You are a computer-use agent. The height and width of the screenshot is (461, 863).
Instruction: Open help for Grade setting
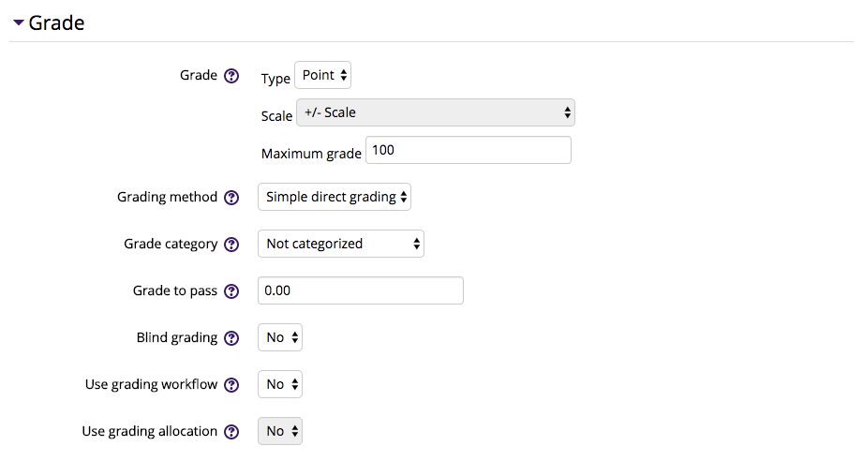pyautogui.click(x=231, y=76)
